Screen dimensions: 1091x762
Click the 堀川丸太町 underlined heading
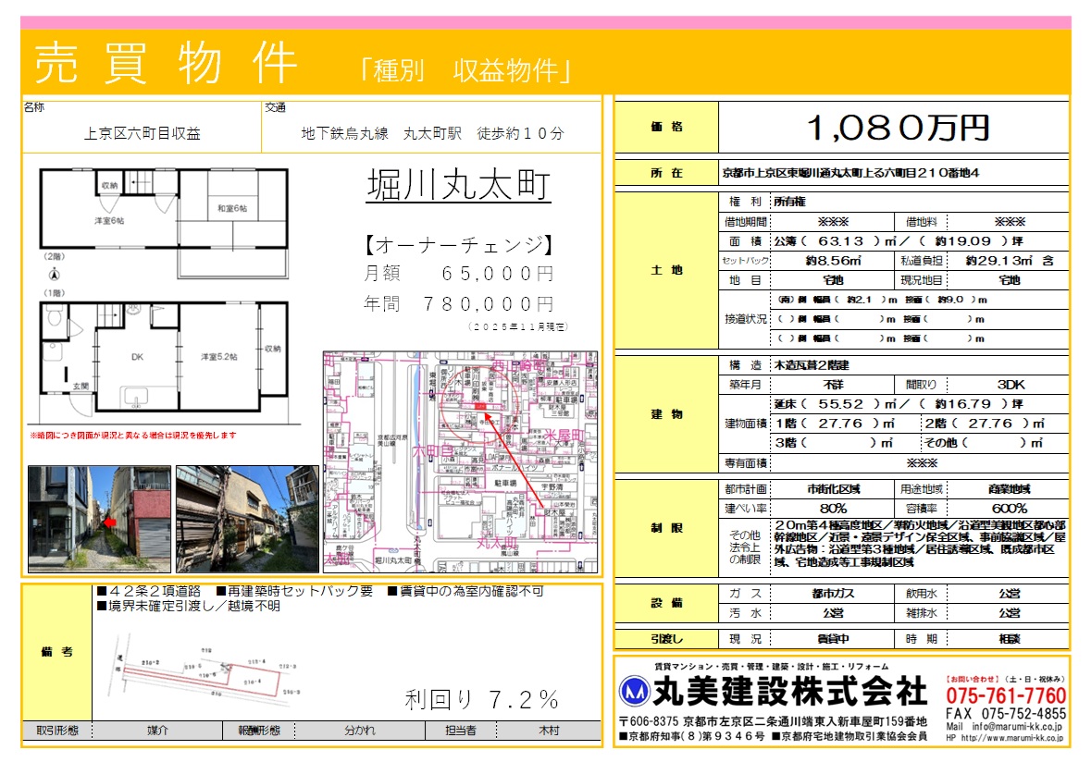pyautogui.click(x=459, y=186)
